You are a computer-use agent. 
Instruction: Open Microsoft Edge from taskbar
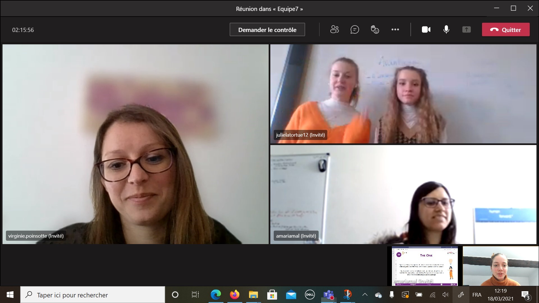click(216, 295)
